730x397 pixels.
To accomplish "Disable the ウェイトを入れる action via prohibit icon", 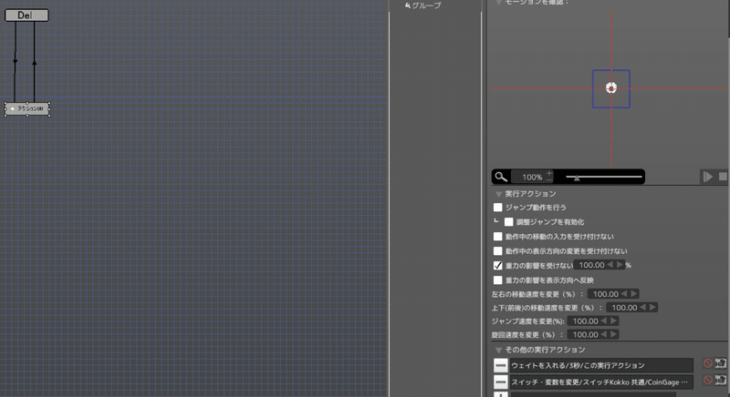I will click(x=707, y=363).
